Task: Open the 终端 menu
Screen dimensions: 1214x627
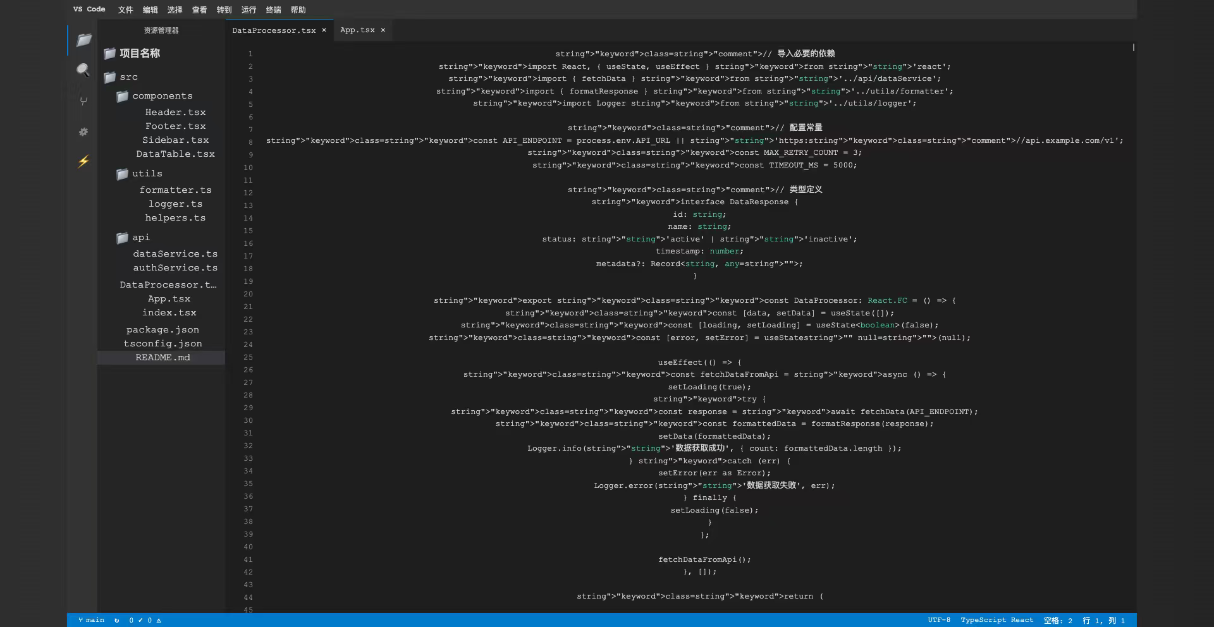Action: [x=273, y=10]
